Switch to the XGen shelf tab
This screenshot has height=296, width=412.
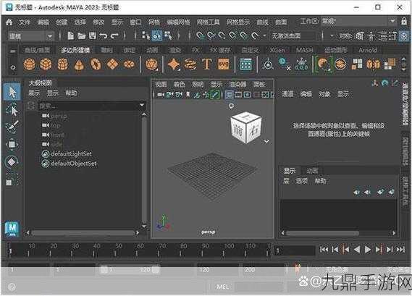pyautogui.click(x=277, y=50)
